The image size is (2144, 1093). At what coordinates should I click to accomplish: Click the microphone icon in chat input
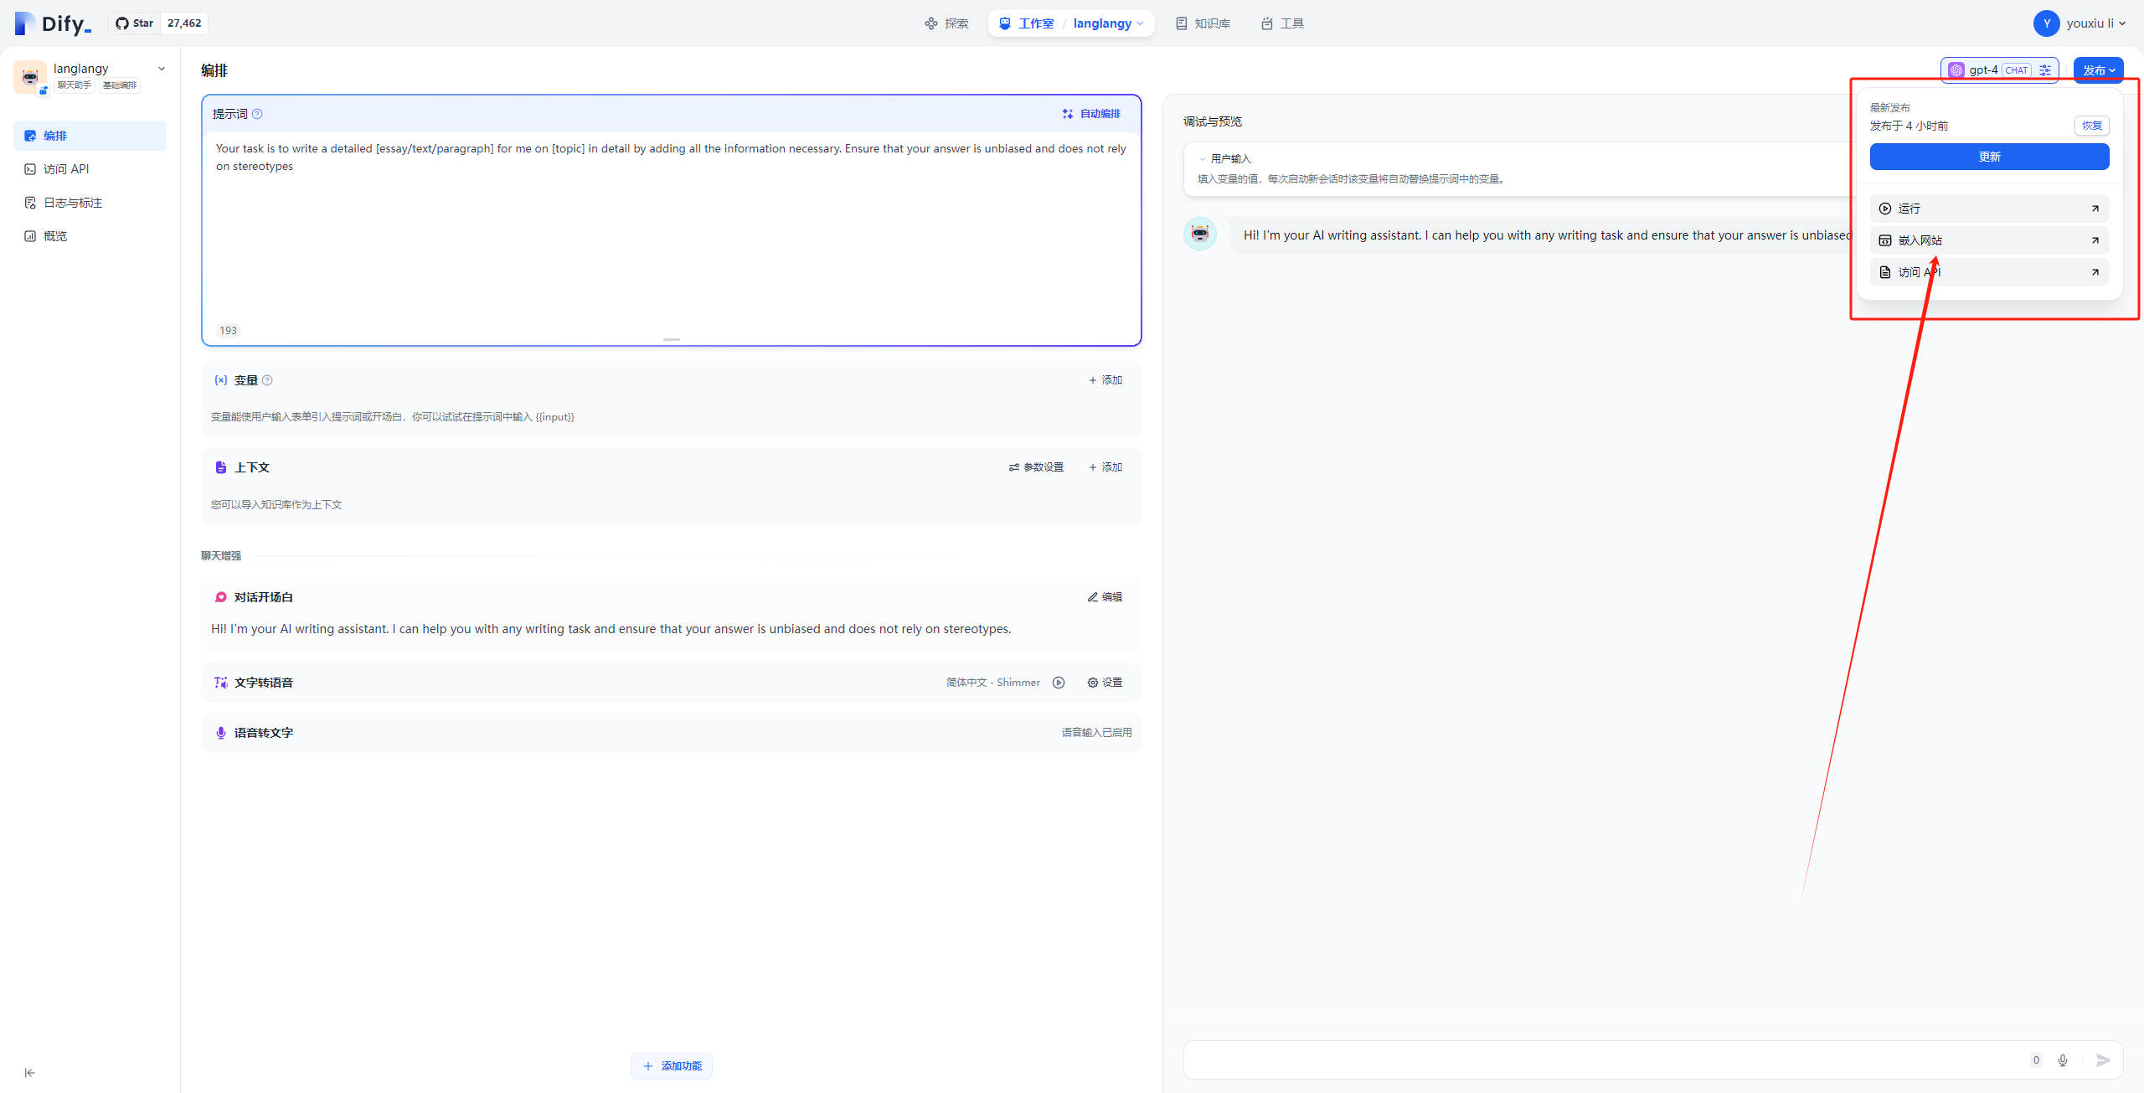click(2063, 1060)
